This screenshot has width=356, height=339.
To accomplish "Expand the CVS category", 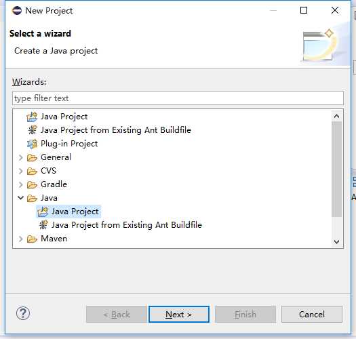I will (x=20, y=171).
